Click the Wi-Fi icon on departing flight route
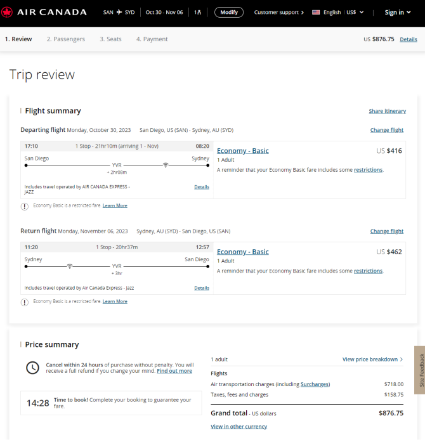This screenshot has width=425, height=440. 166,165
